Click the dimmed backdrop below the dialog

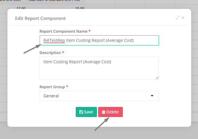pyautogui.click(x=99, y=133)
